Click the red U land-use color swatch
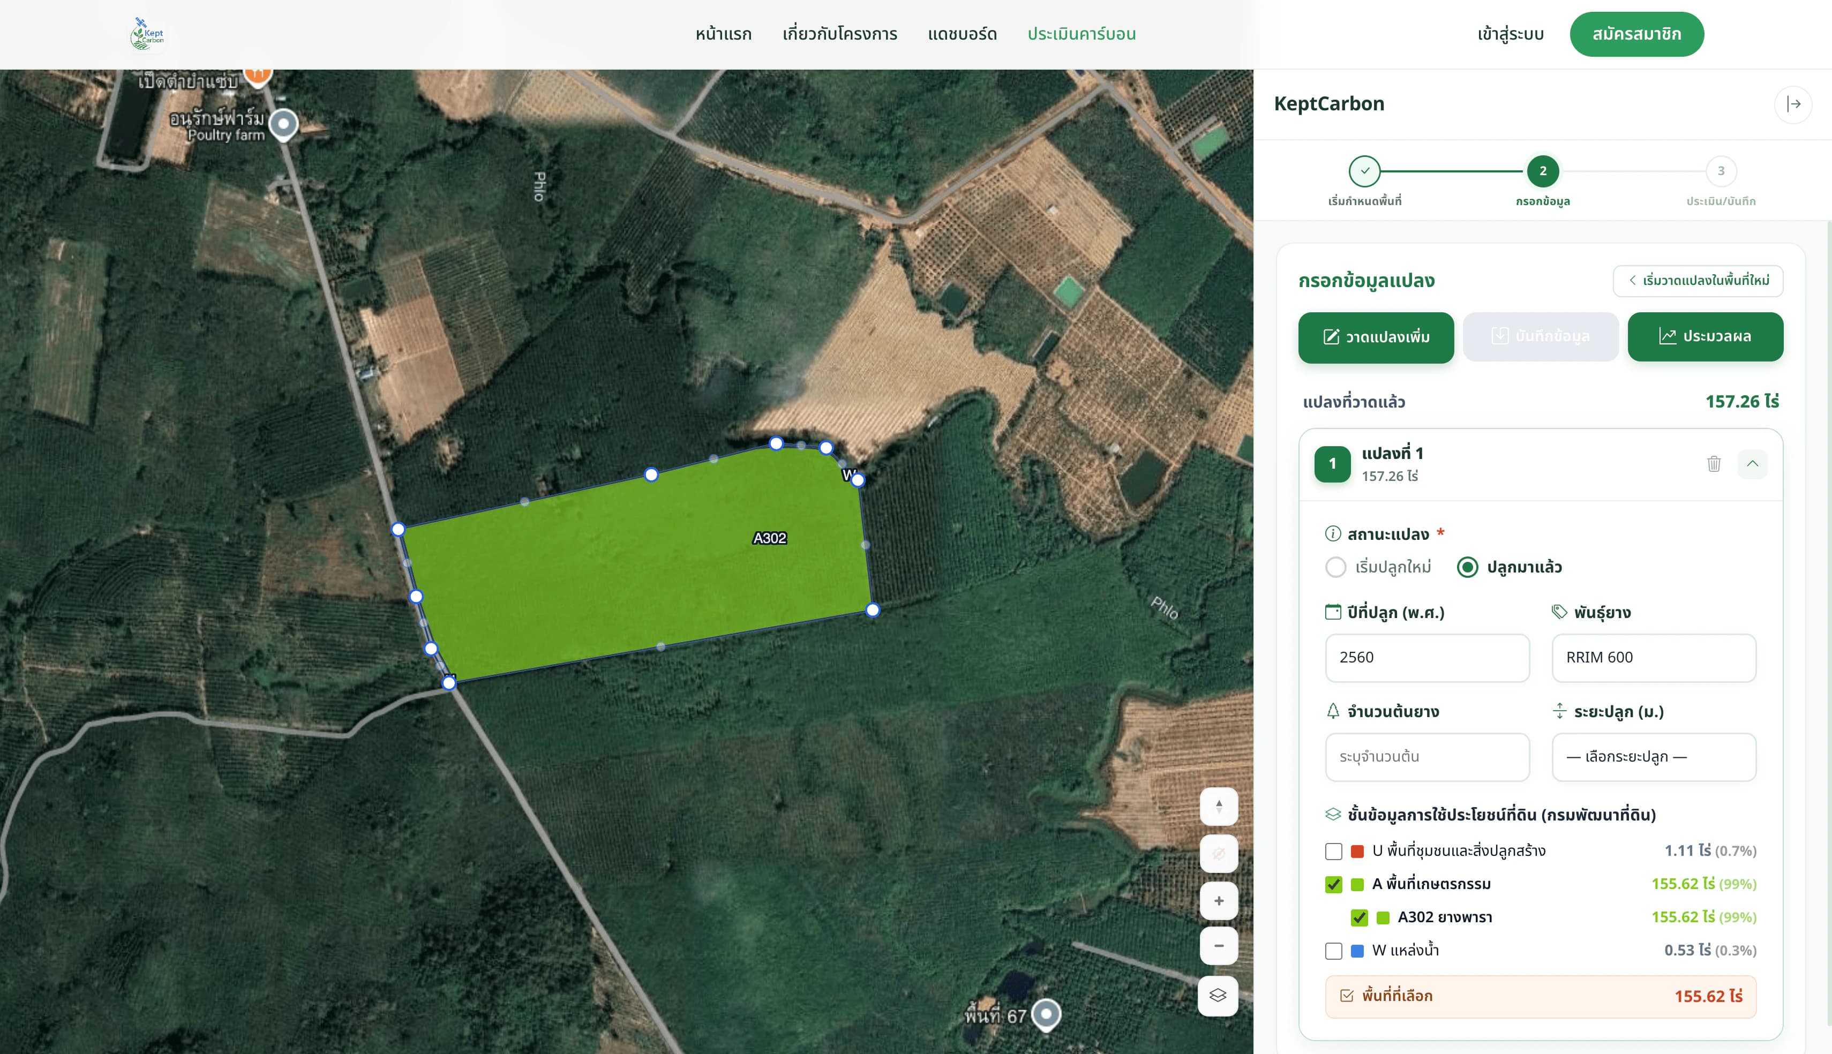This screenshot has width=1832, height=1054. tap(1357, 852)
